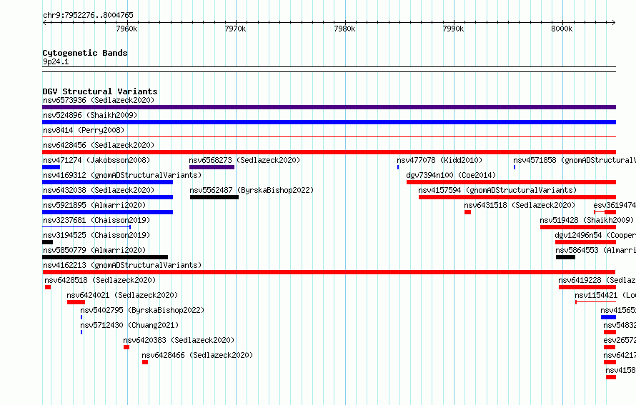Open nsv3194525 (Chaisson2019) variant label
The height and width of the screenshot is (405, 636).
click(96, 235)
